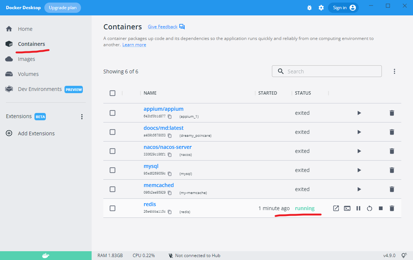Viewport: 413px width, 260px height.
Task: Copy mysql container ID 9fed6269059c
Action: [x=170, y=174]
